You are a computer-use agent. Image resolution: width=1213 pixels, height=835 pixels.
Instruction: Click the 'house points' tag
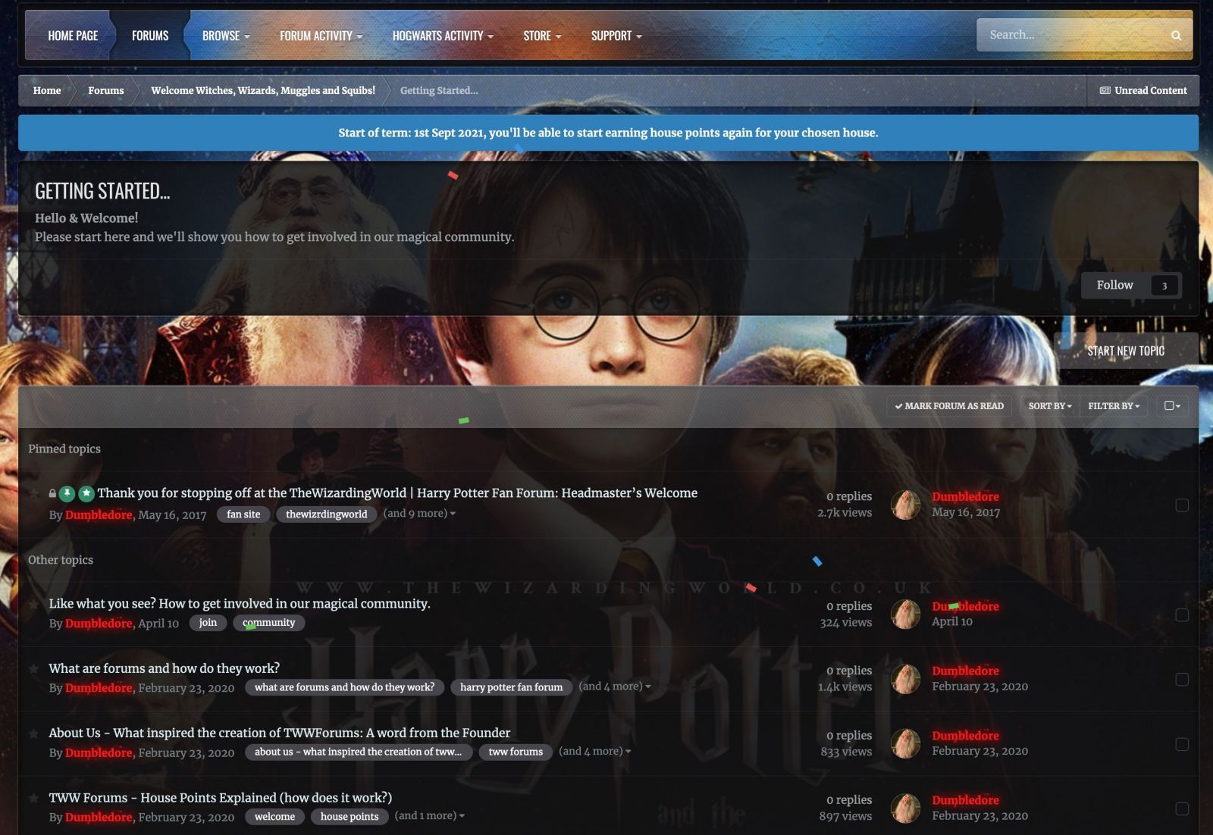[349, 817]
